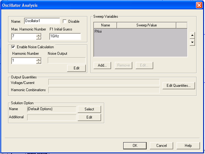Click the F1 Initial Guess field
The width and height of the screenshot is (205, 154).
[65, 37]
